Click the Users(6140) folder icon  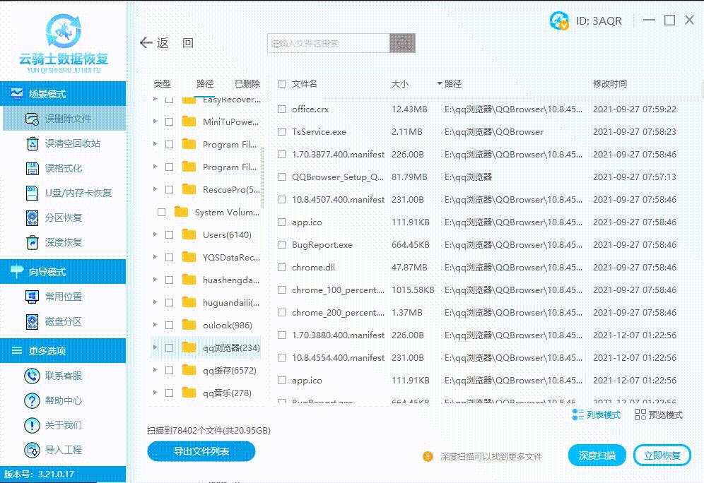tap(189, 234)
